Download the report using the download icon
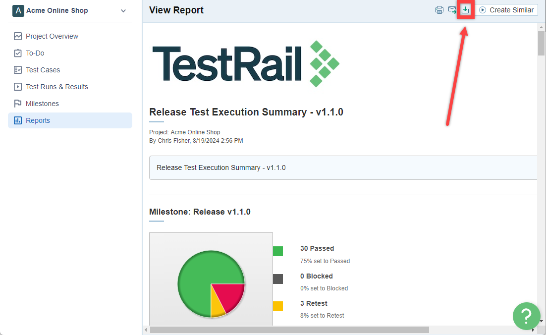 click(x=465, y=10)
